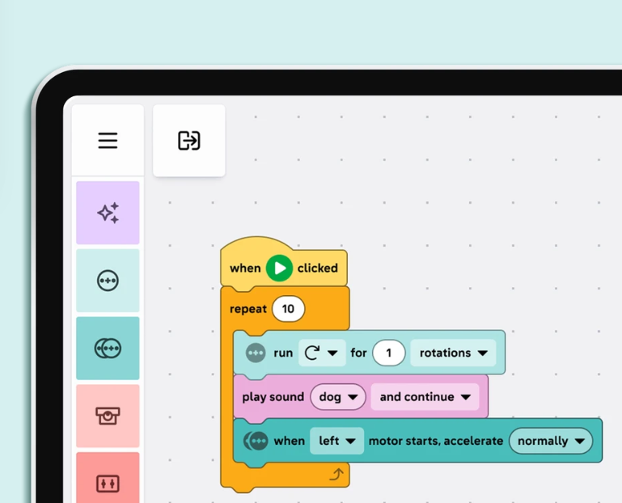Image resolution: width=622 pixels, height=503 pixels.
Task: Click motor icon on run block
Action: coord(256,353)
